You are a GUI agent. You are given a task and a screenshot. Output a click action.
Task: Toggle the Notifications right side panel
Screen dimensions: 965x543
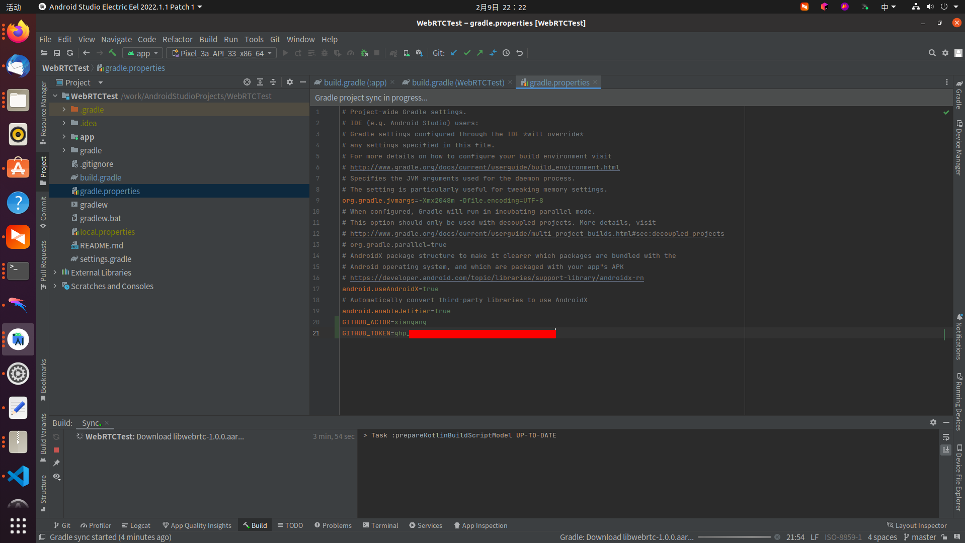click(x=959, y=337)
